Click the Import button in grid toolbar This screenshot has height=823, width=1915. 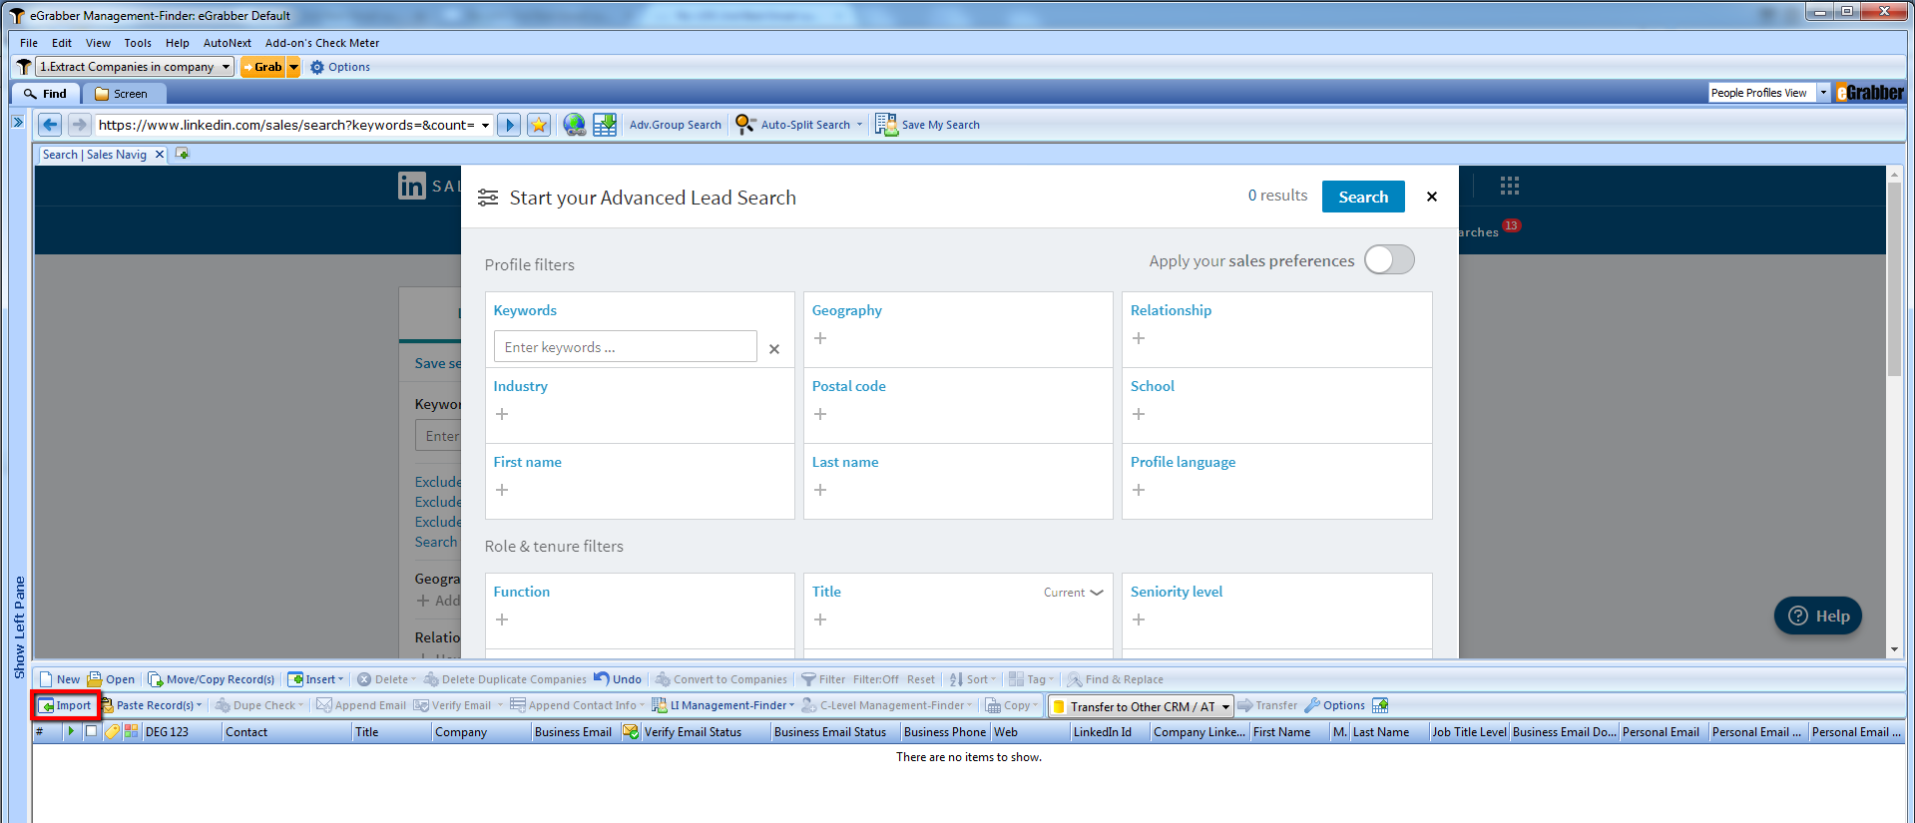pyautogui.click(x=65, y=705)
